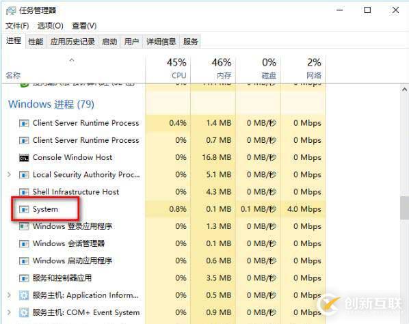Viewport: 409px width, 324px height.
Task: Click the 0.8% CPU value for System
Action: tap(178, 209)
